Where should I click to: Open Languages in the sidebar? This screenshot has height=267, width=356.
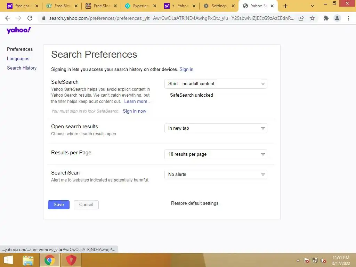click(x=18, y=58)
